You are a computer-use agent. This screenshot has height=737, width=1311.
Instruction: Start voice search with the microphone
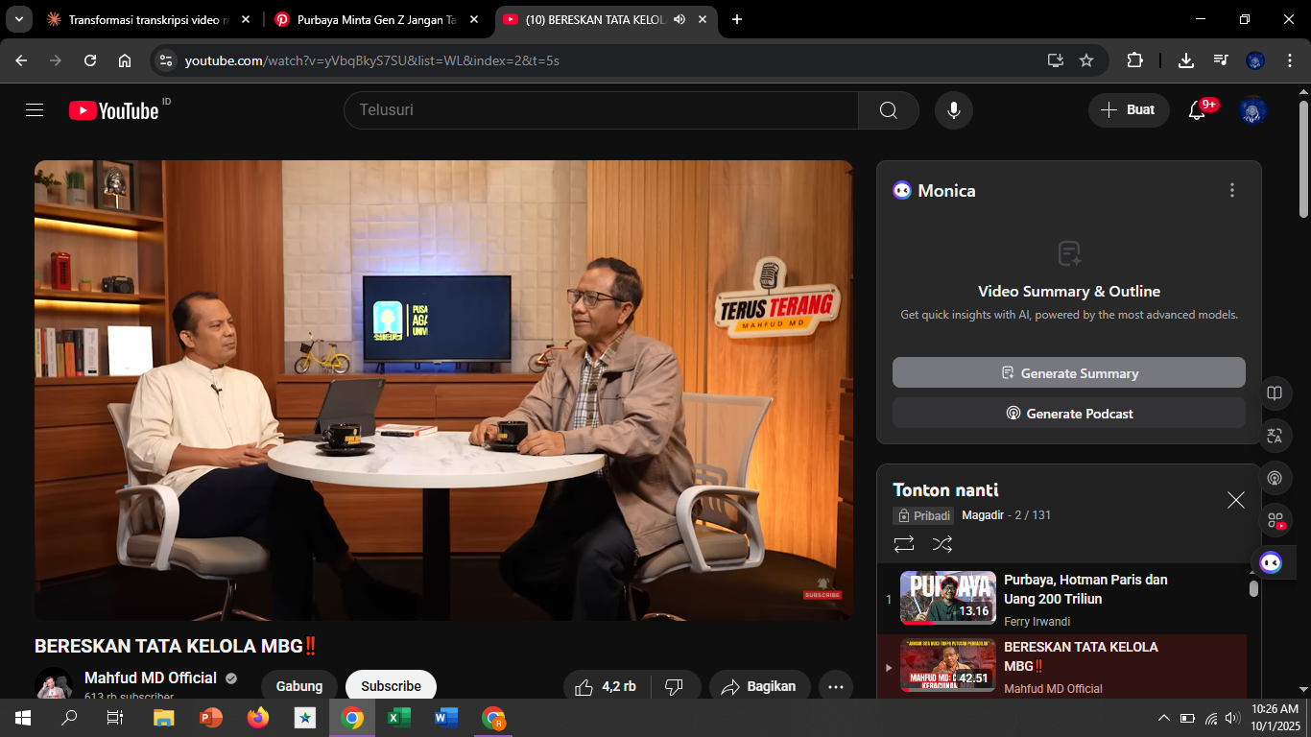(954, 110)
